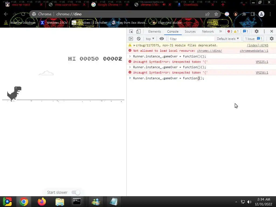Open the VM256:1 source link
276x207 pixels.
(x=262, y=73)
